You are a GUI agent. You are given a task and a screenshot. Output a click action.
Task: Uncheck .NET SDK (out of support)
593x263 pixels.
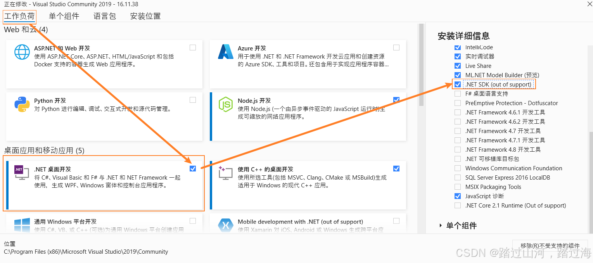[x=458, y=84]
